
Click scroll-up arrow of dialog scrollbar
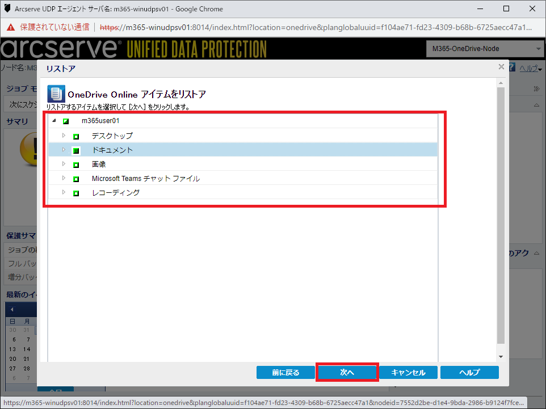click(x=501, y=83)
